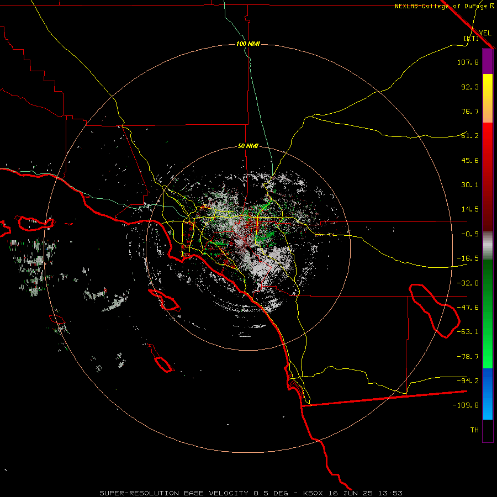The height and width of the screenshot is (497, 497).
Task: Select the -94.2 legend value
Action: pos(468,381)
